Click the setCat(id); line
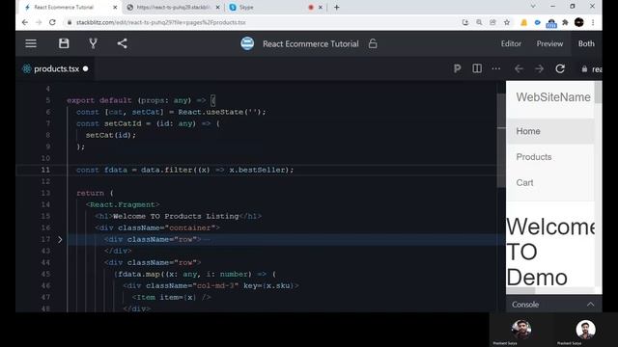Viewport: 618px width, 347px height. coord(111,135)
